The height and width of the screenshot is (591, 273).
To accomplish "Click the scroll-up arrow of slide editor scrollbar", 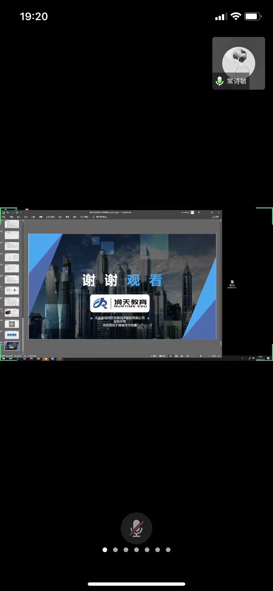I will pos(221,221).
